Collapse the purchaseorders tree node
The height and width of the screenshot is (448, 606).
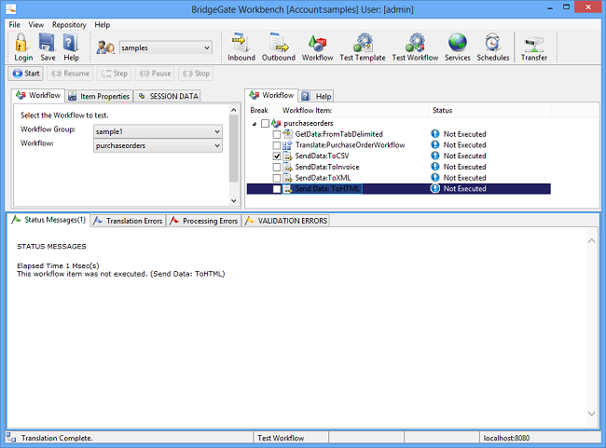[x=255, y=124]
